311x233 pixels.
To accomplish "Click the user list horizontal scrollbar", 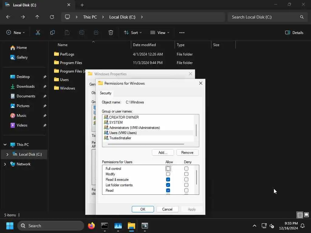I will pyautogui.click(x=145, y=144).
